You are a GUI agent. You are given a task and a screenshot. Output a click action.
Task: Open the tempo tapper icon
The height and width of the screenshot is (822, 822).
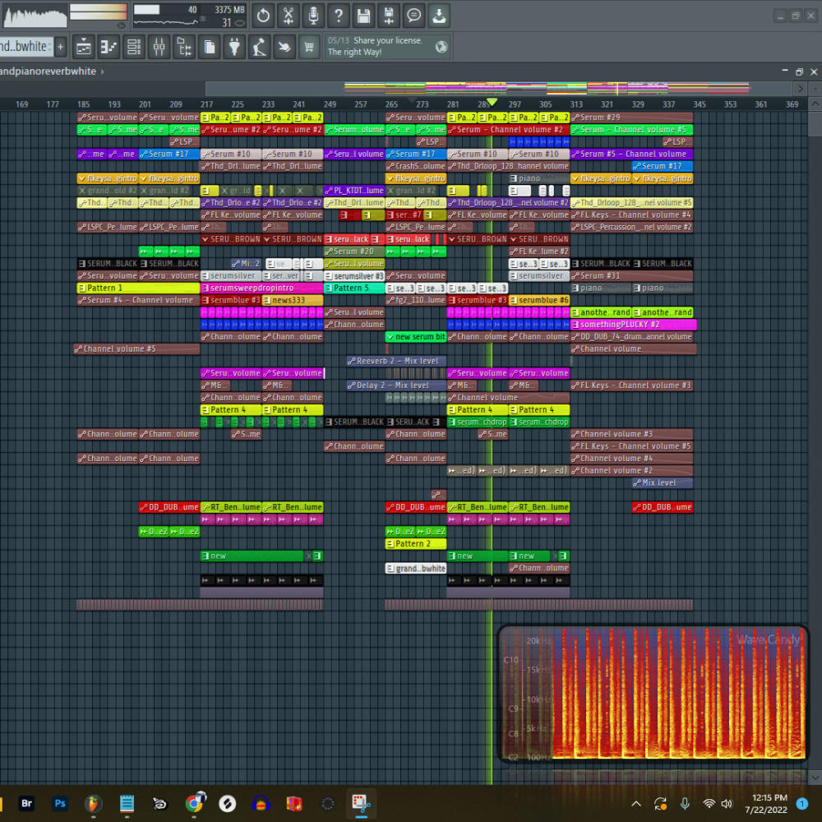point(260,47)
